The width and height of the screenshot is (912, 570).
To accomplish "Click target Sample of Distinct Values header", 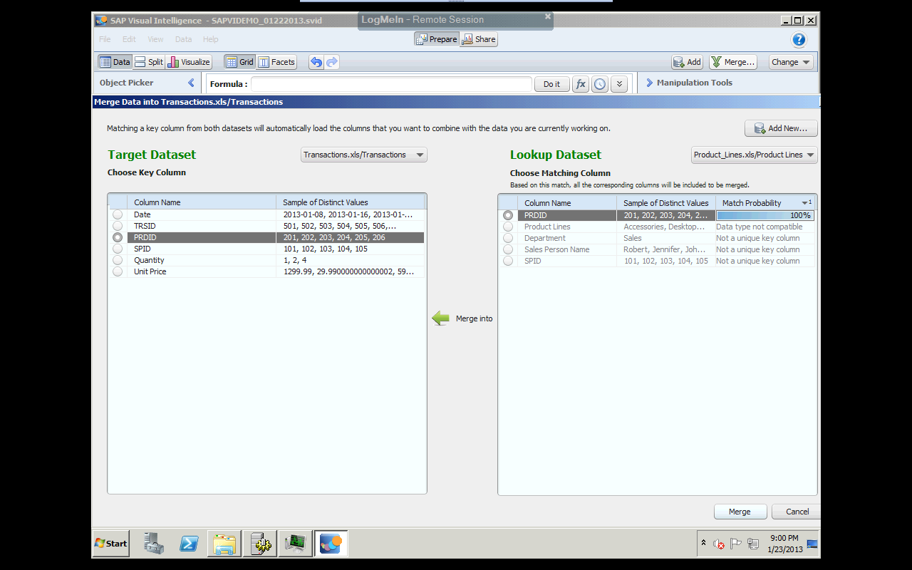I will (351, 202).
